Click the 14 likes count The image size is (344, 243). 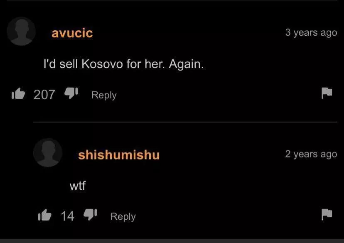[x=67, y=216]
